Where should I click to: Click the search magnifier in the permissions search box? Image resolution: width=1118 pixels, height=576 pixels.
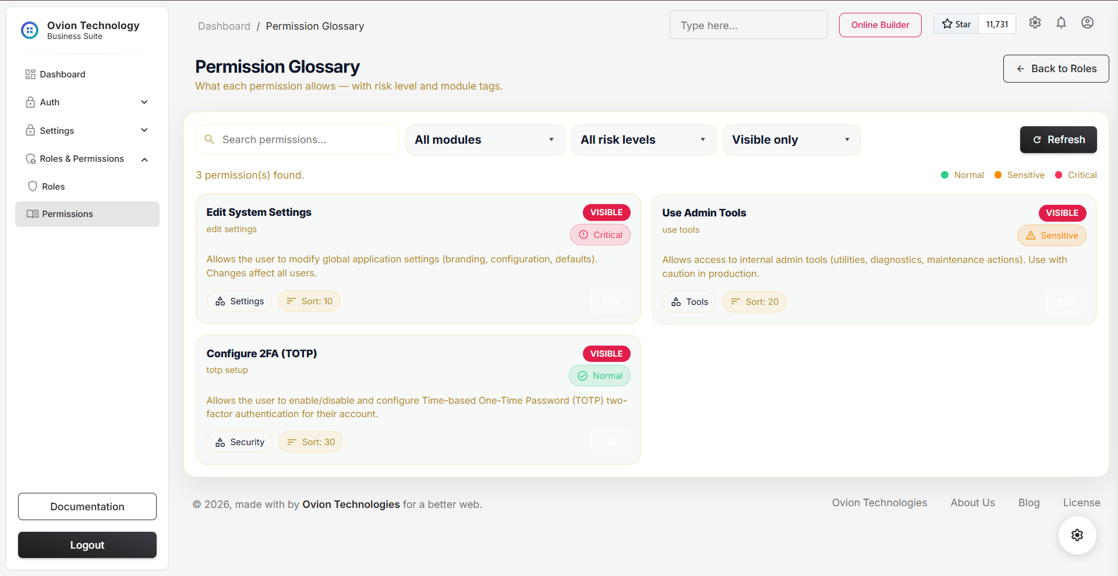click(x=210, y=139)
